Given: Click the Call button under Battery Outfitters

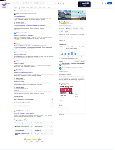Looking at the screenshot, I should pyautogui.click(x=66, y=31).
